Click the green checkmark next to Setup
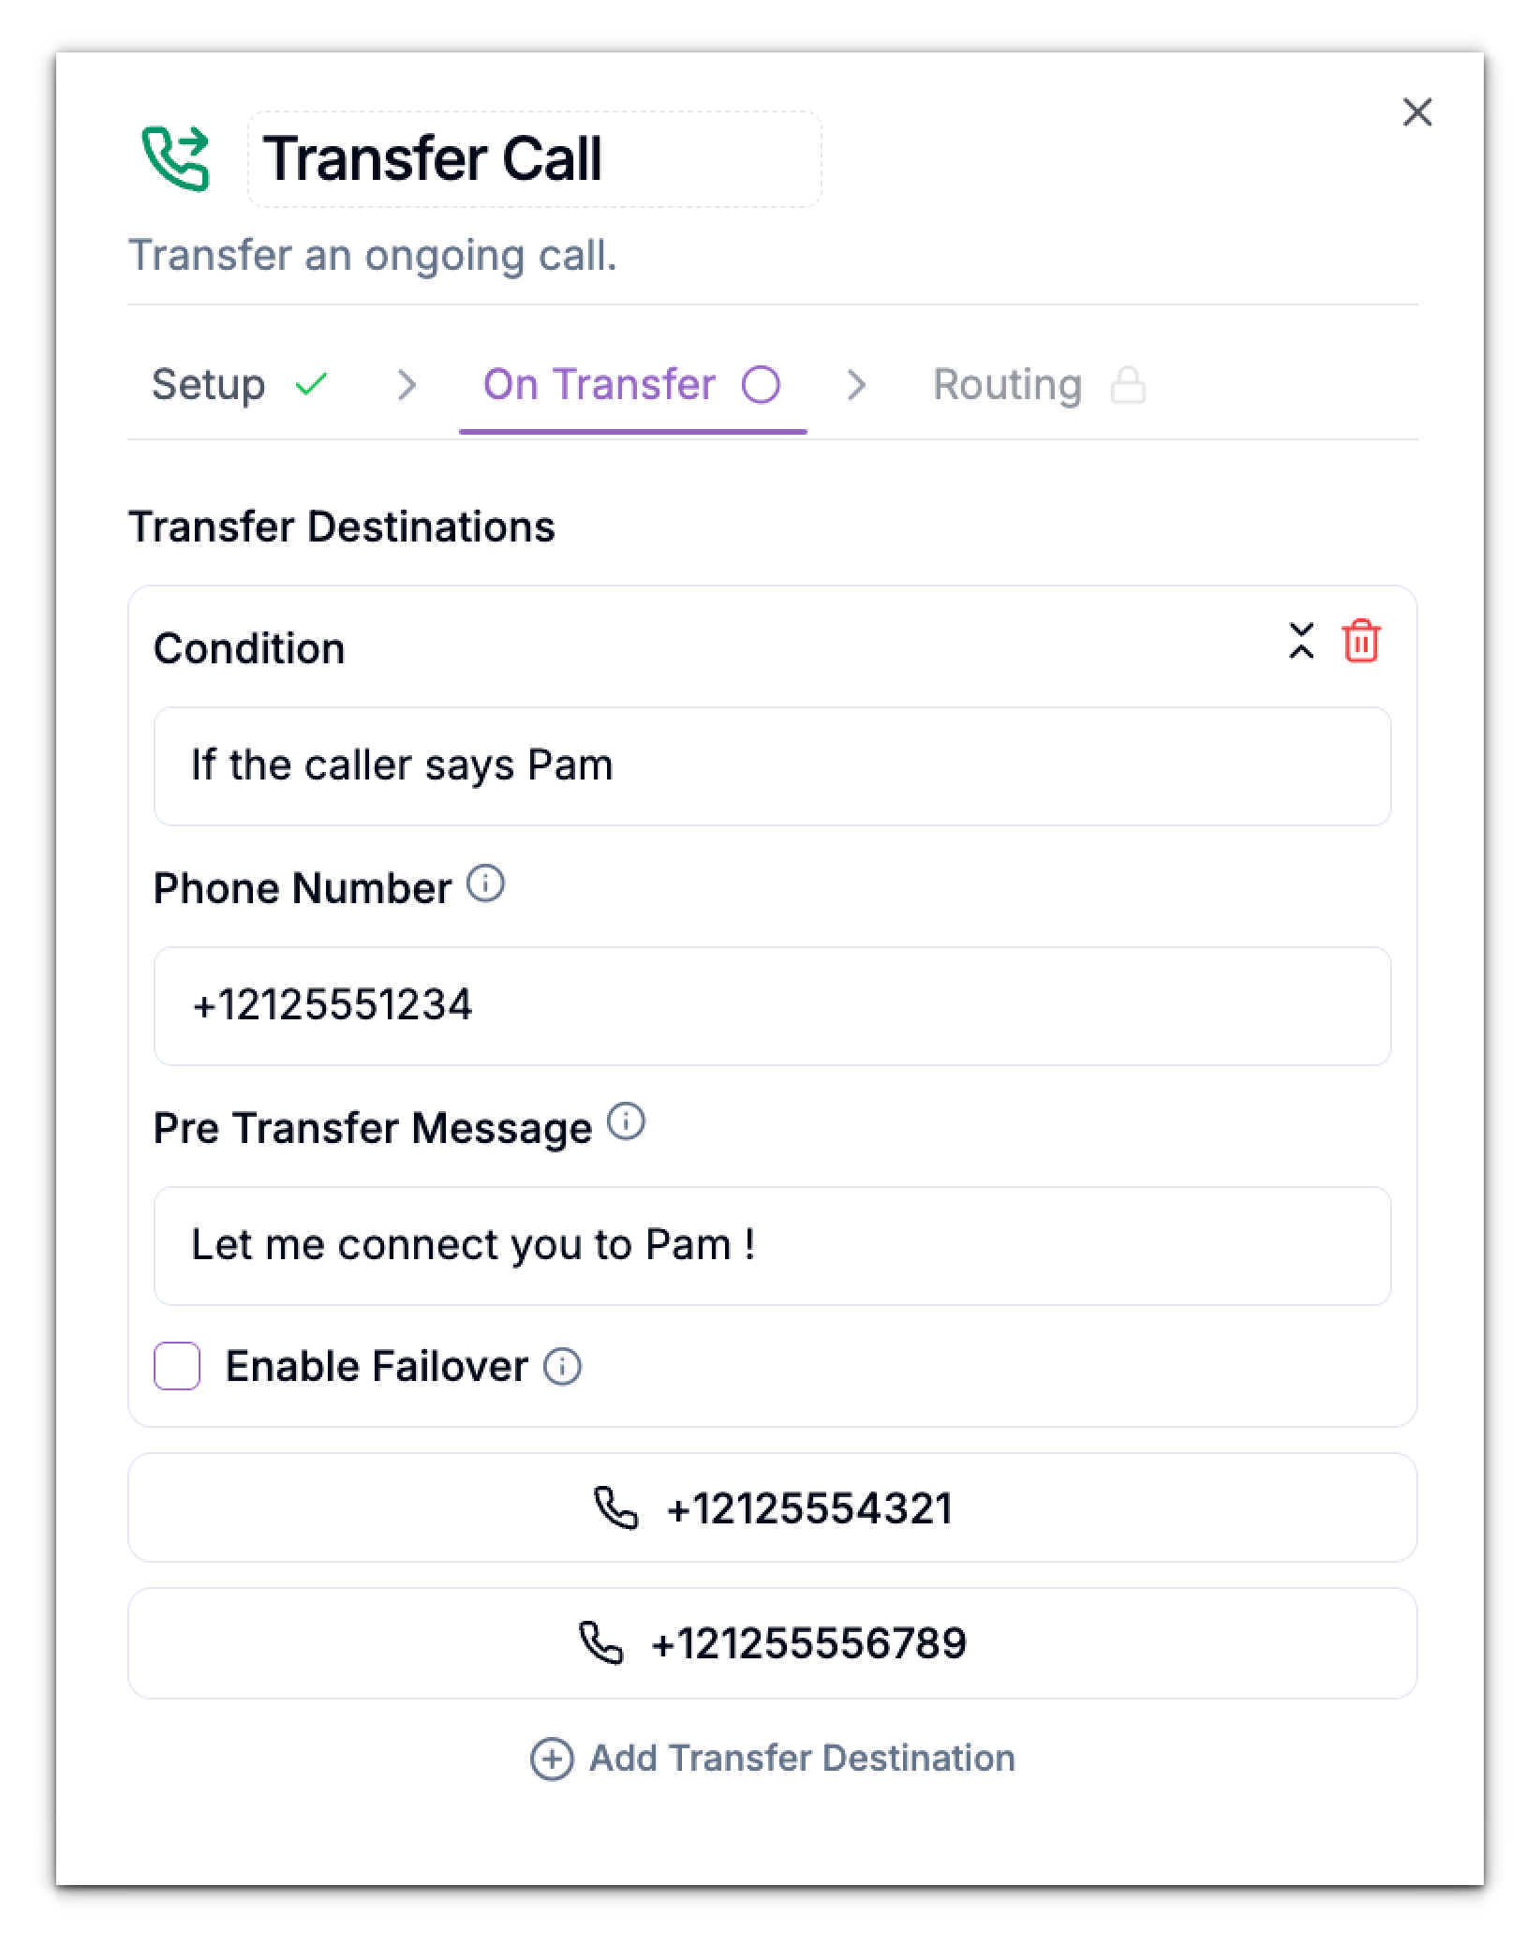This screenshot has height=1945, width=1540. pyautogui.click(x=312, y=383)
